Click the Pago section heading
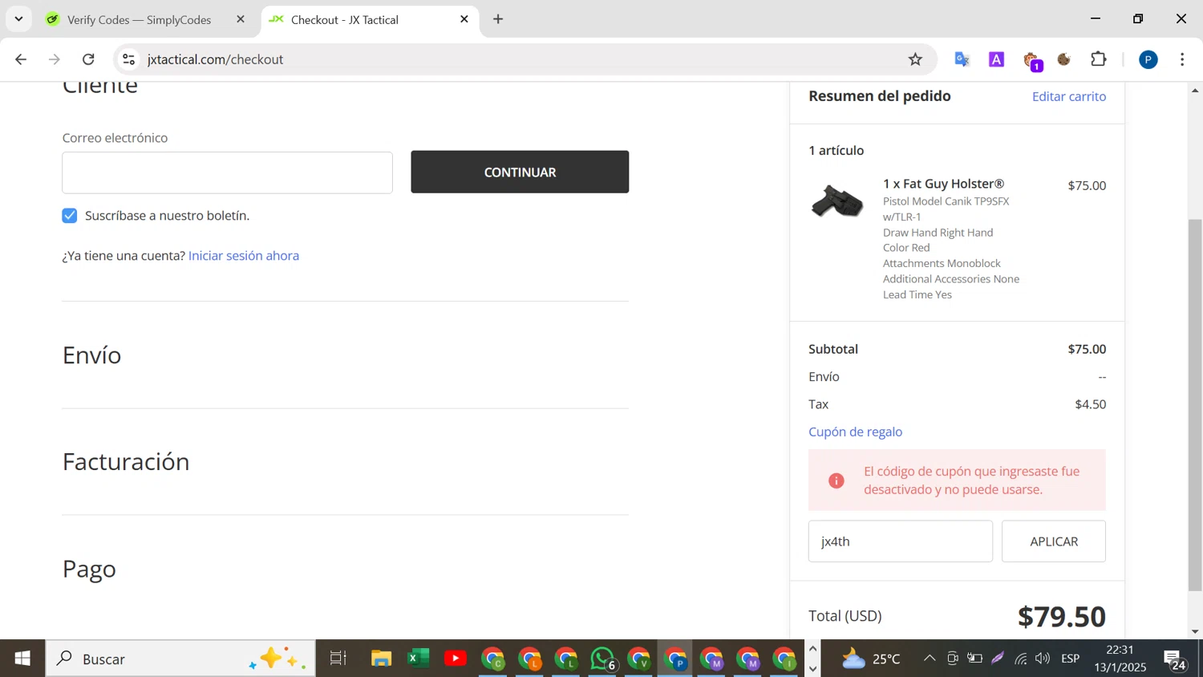 (x=89, y=569)
